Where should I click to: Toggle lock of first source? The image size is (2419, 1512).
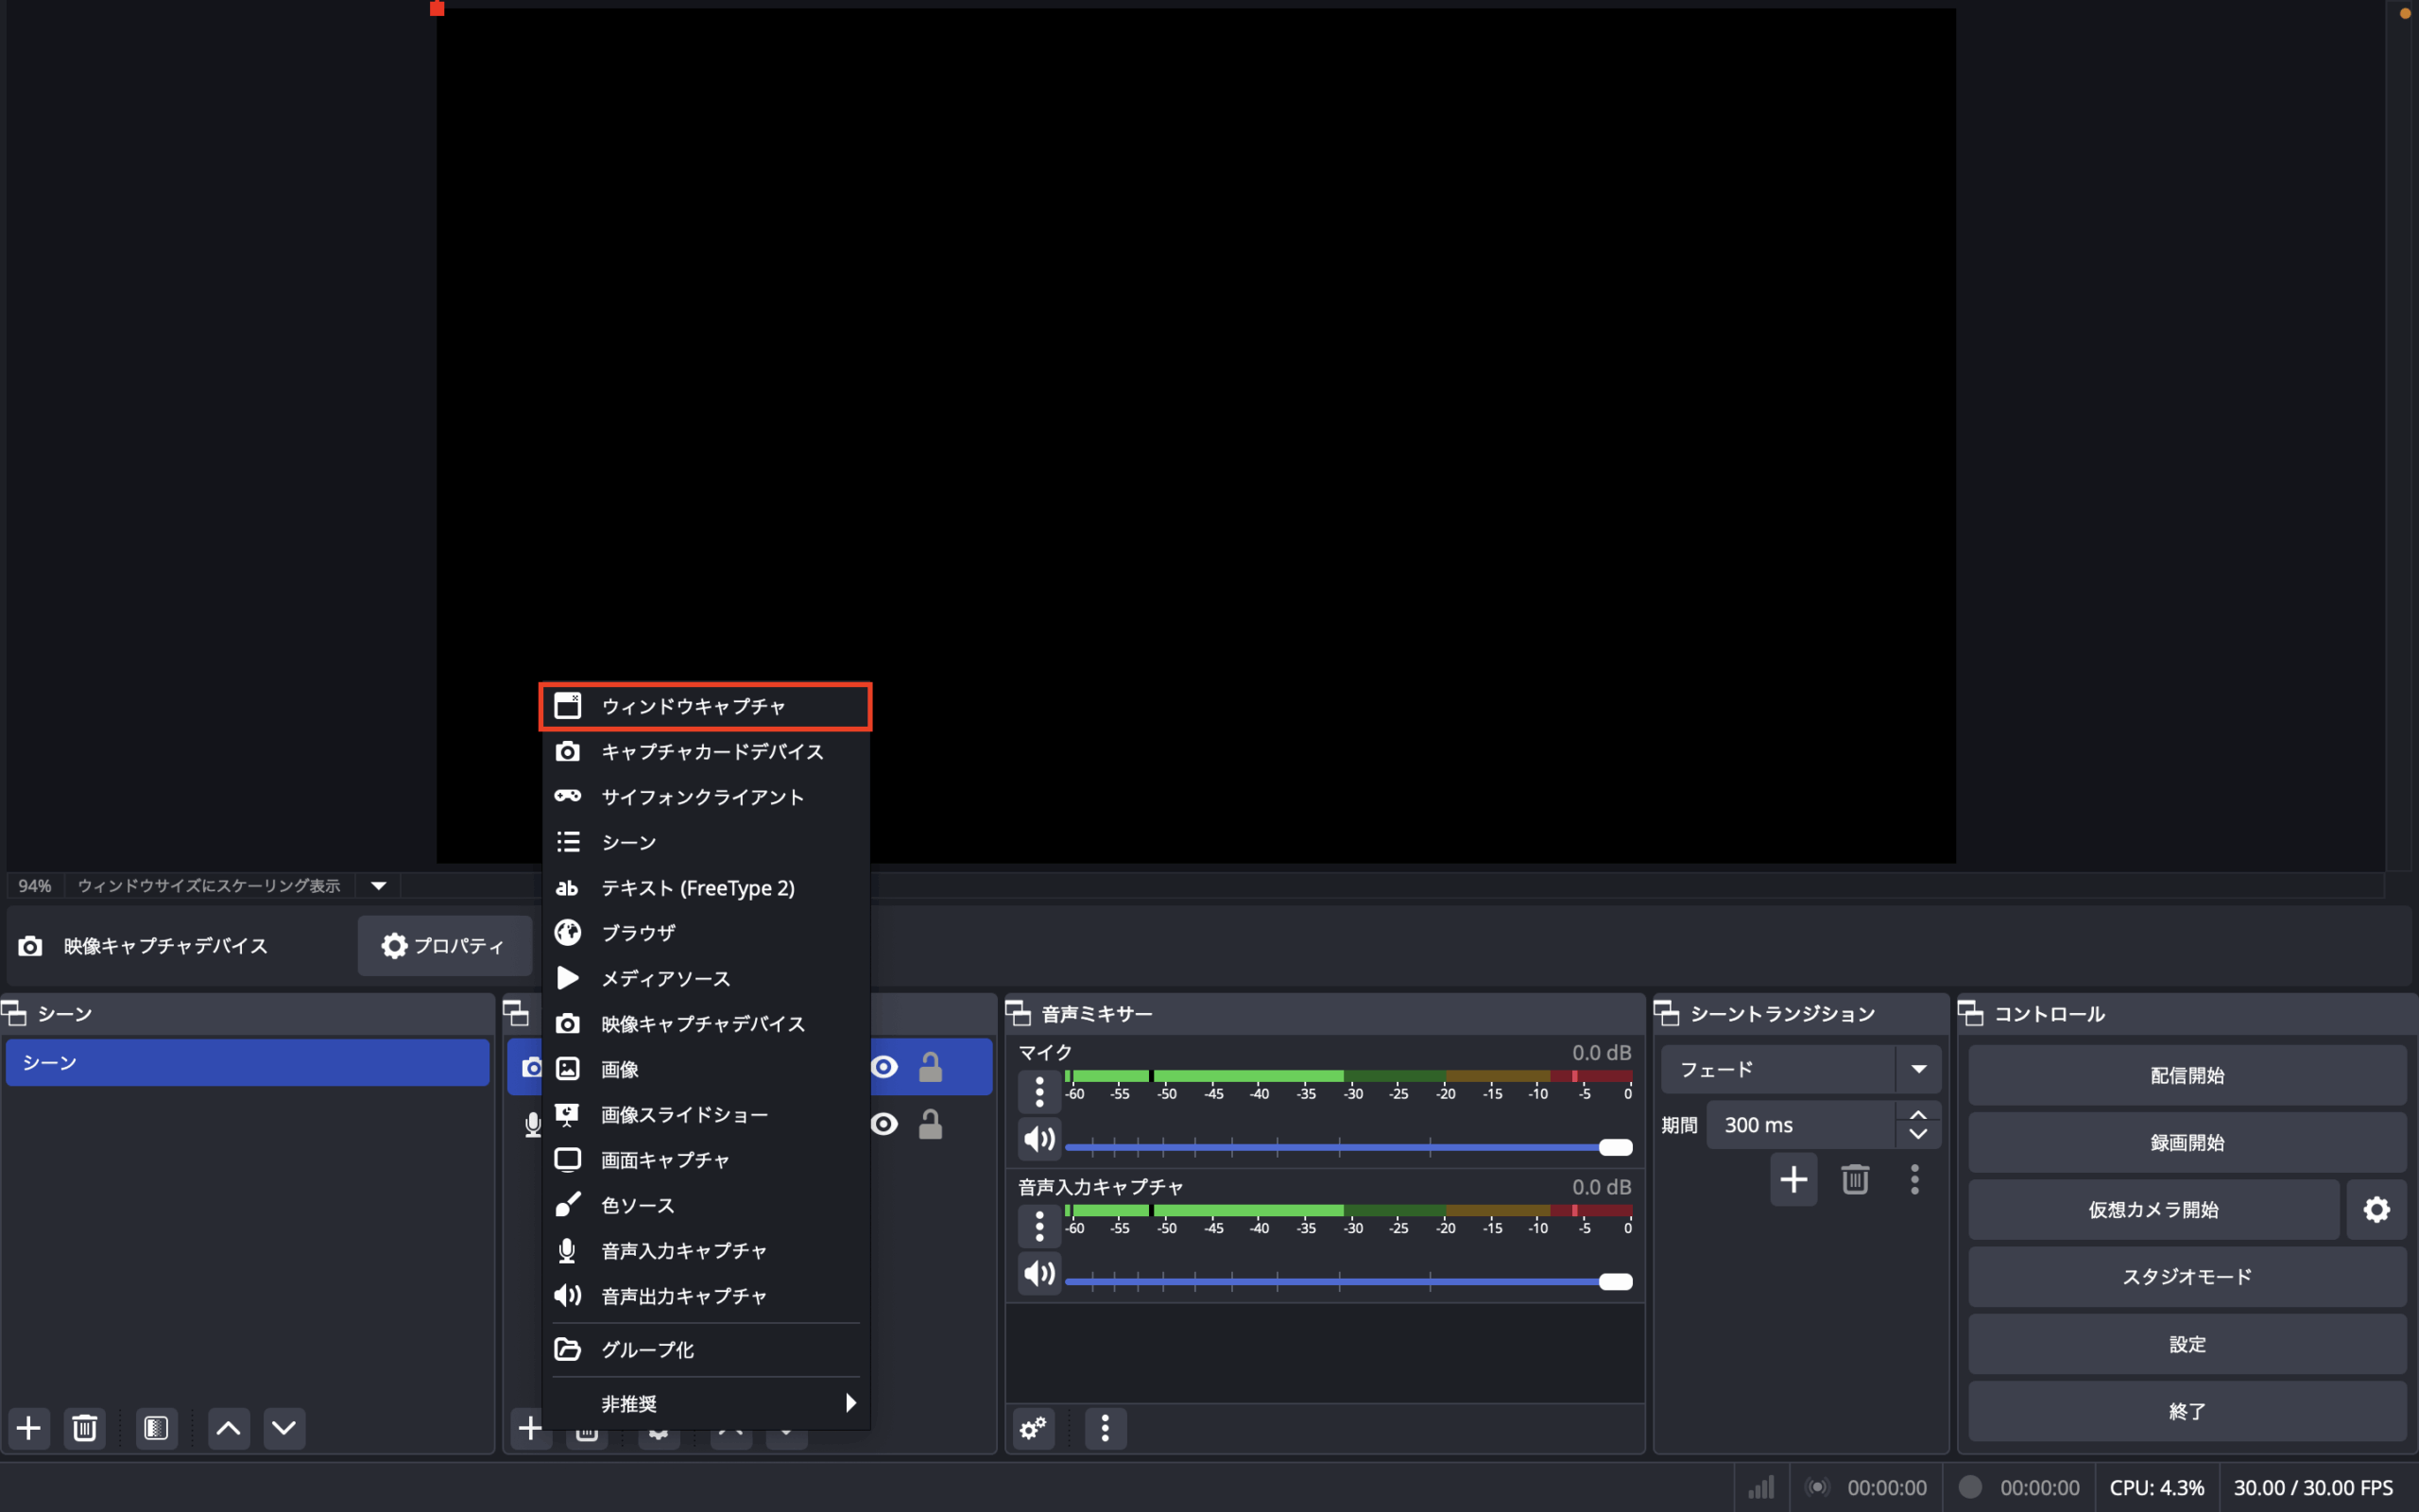pyautogui.click(x=931, y=1067)
